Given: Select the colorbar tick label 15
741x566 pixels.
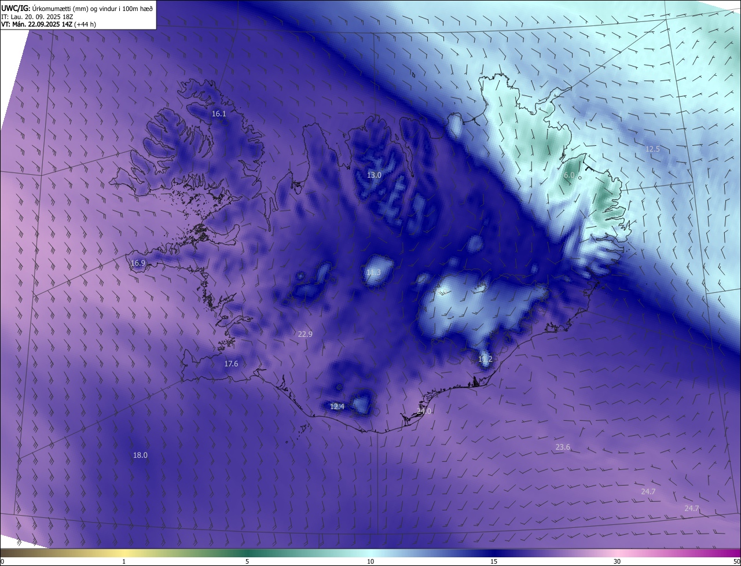Looking at the screenshot, I should coord(494,561).
